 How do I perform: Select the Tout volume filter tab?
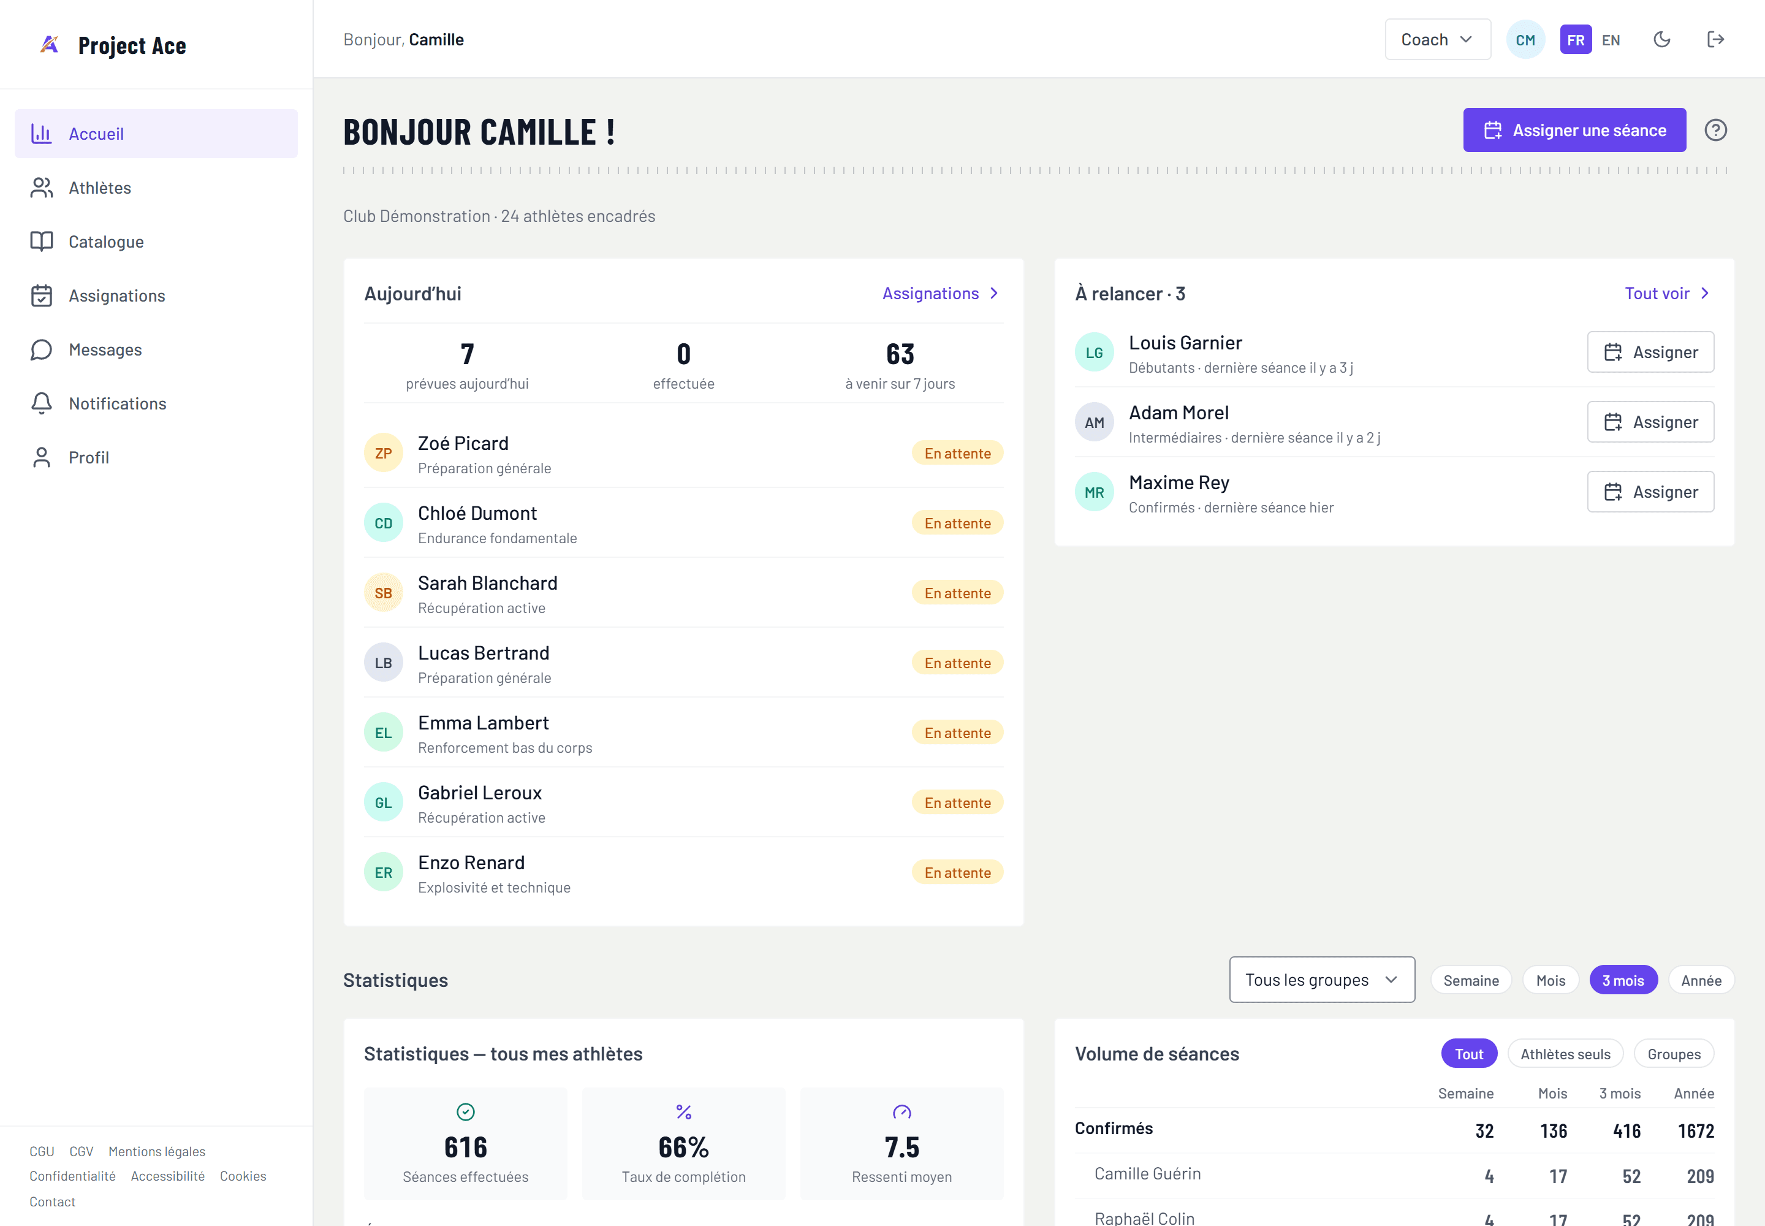[x=1468, y=1054]
